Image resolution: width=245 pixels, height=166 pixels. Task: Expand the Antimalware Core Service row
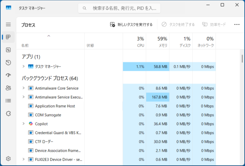(24, 88)
